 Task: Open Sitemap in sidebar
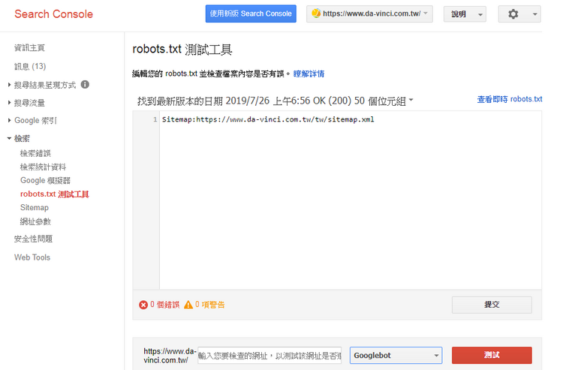point(34,208)
